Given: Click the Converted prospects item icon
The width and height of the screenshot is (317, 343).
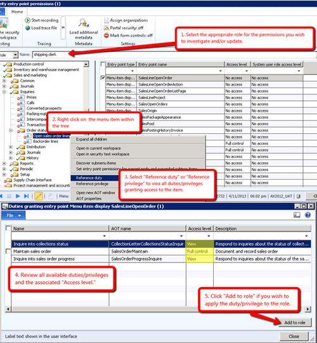Looking at the screenshot, I should click(22, 108).
